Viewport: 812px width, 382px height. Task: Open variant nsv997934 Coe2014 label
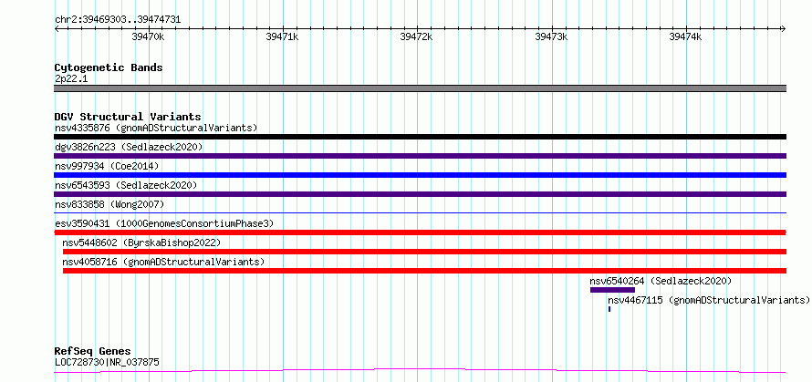[107, 166]
